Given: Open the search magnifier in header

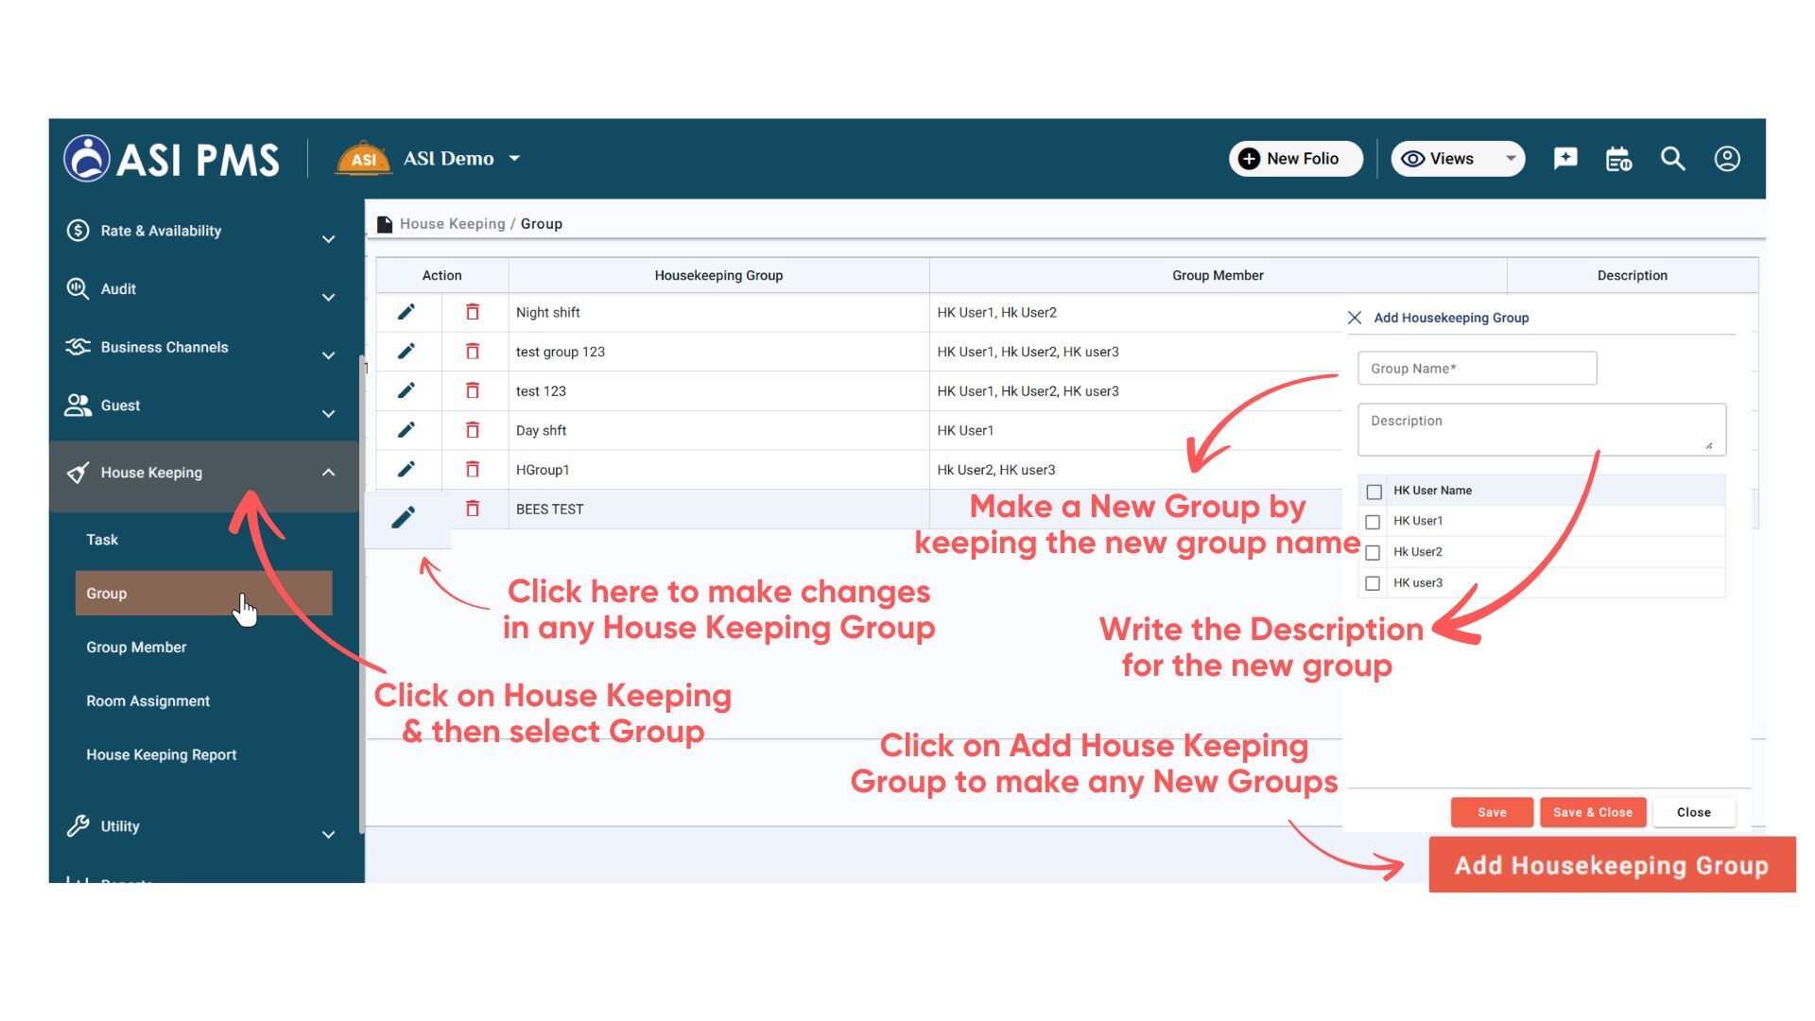Looking at the screenshot, I should tap(1672, 159).
